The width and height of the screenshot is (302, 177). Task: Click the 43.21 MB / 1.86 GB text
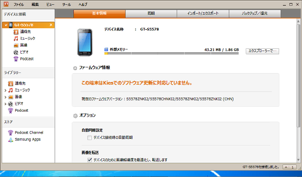[x=222, y=50]
